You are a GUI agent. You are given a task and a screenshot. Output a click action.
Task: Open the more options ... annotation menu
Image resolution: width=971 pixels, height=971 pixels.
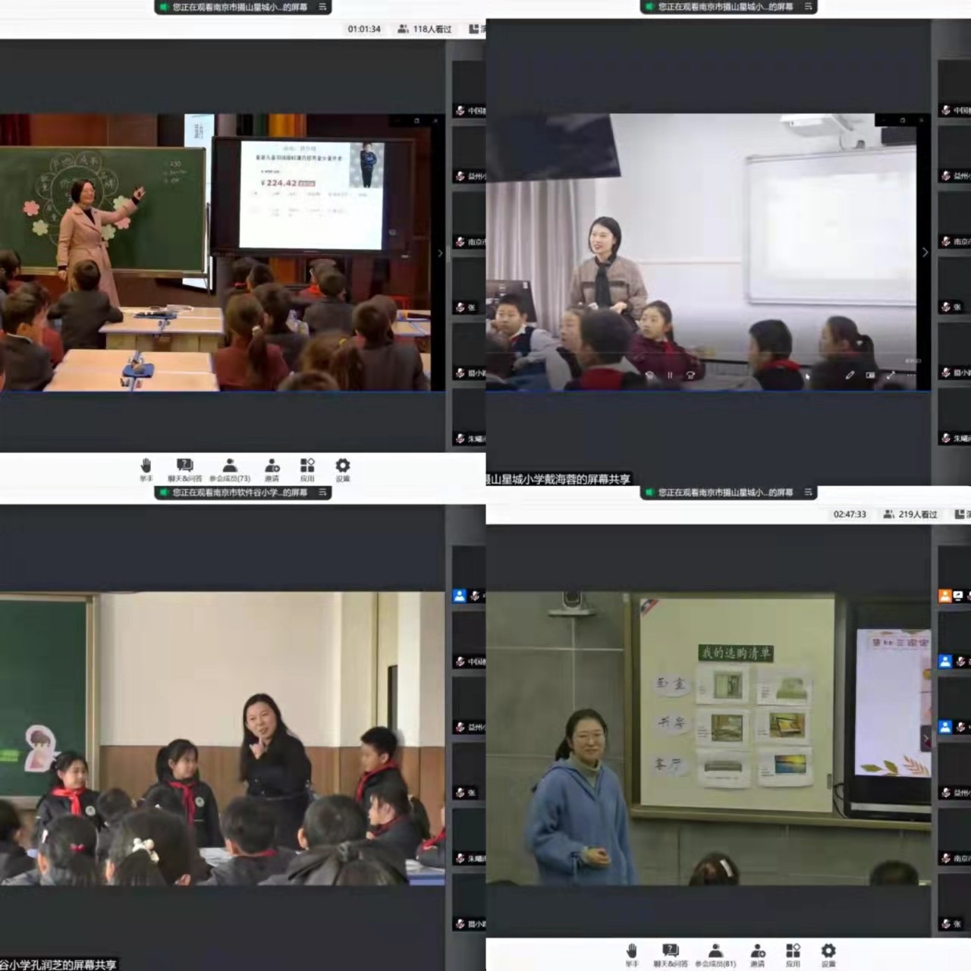pos(910,375)
